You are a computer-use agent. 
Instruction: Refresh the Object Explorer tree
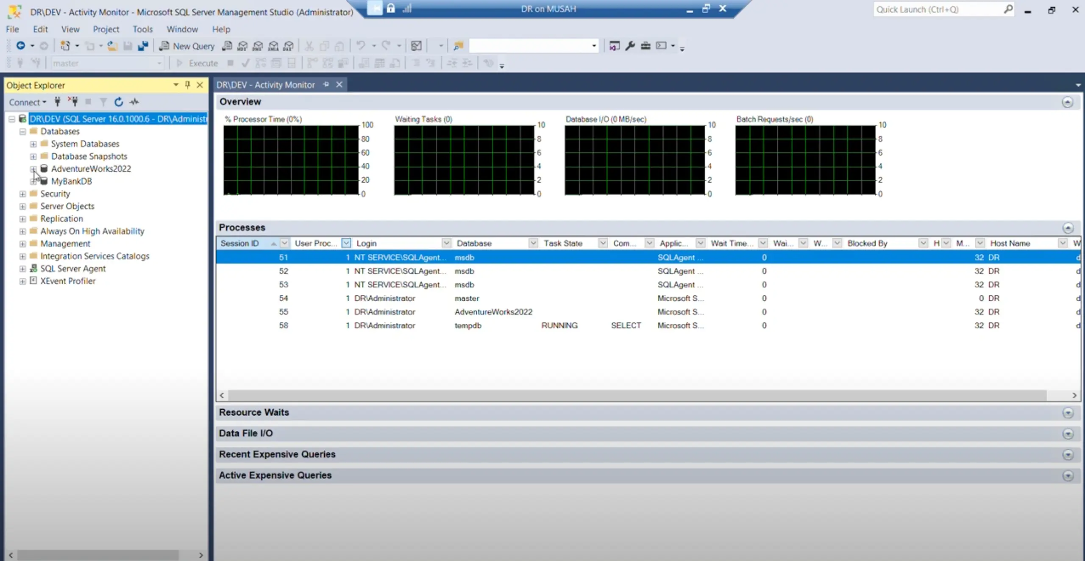pyautogui.click(x=119, y=102)
